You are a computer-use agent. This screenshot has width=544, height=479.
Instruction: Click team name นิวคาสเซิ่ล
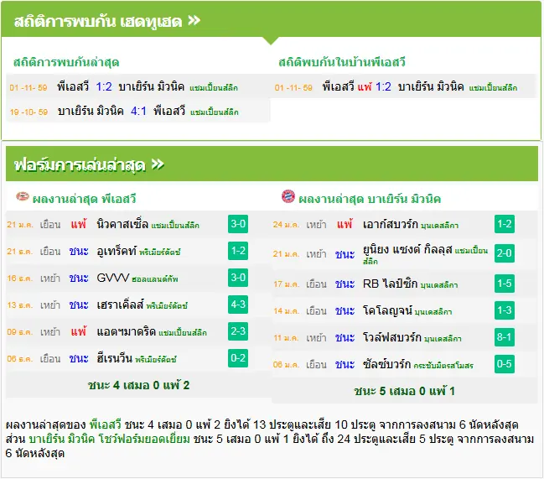[122, 224]
